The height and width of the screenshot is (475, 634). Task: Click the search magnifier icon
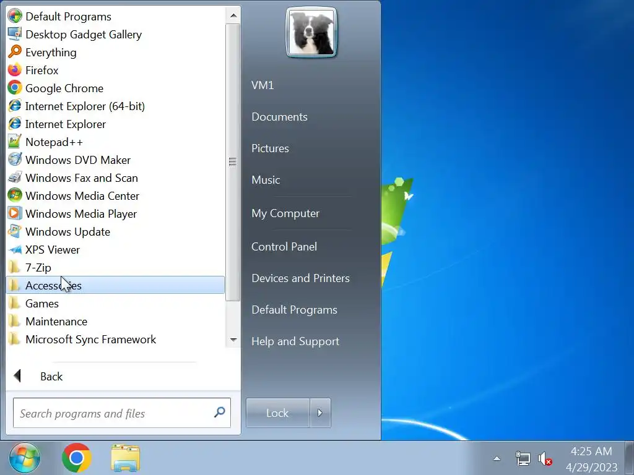tap(220, 413)
